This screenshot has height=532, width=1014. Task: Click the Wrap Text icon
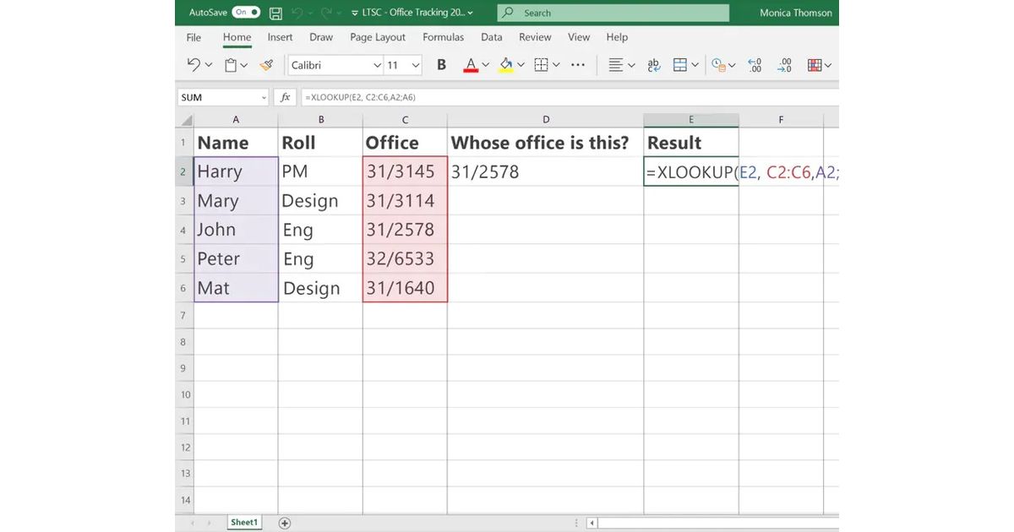[x=653, y=65]
